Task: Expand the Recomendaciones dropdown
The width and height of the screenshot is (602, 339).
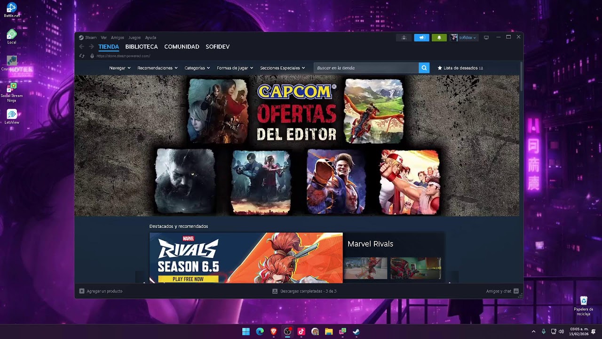Action: [158, 68]
